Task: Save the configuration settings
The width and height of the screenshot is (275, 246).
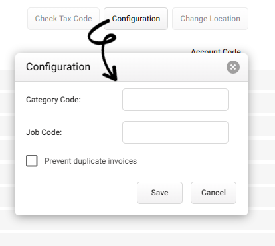Action: (x=159, y=193)
